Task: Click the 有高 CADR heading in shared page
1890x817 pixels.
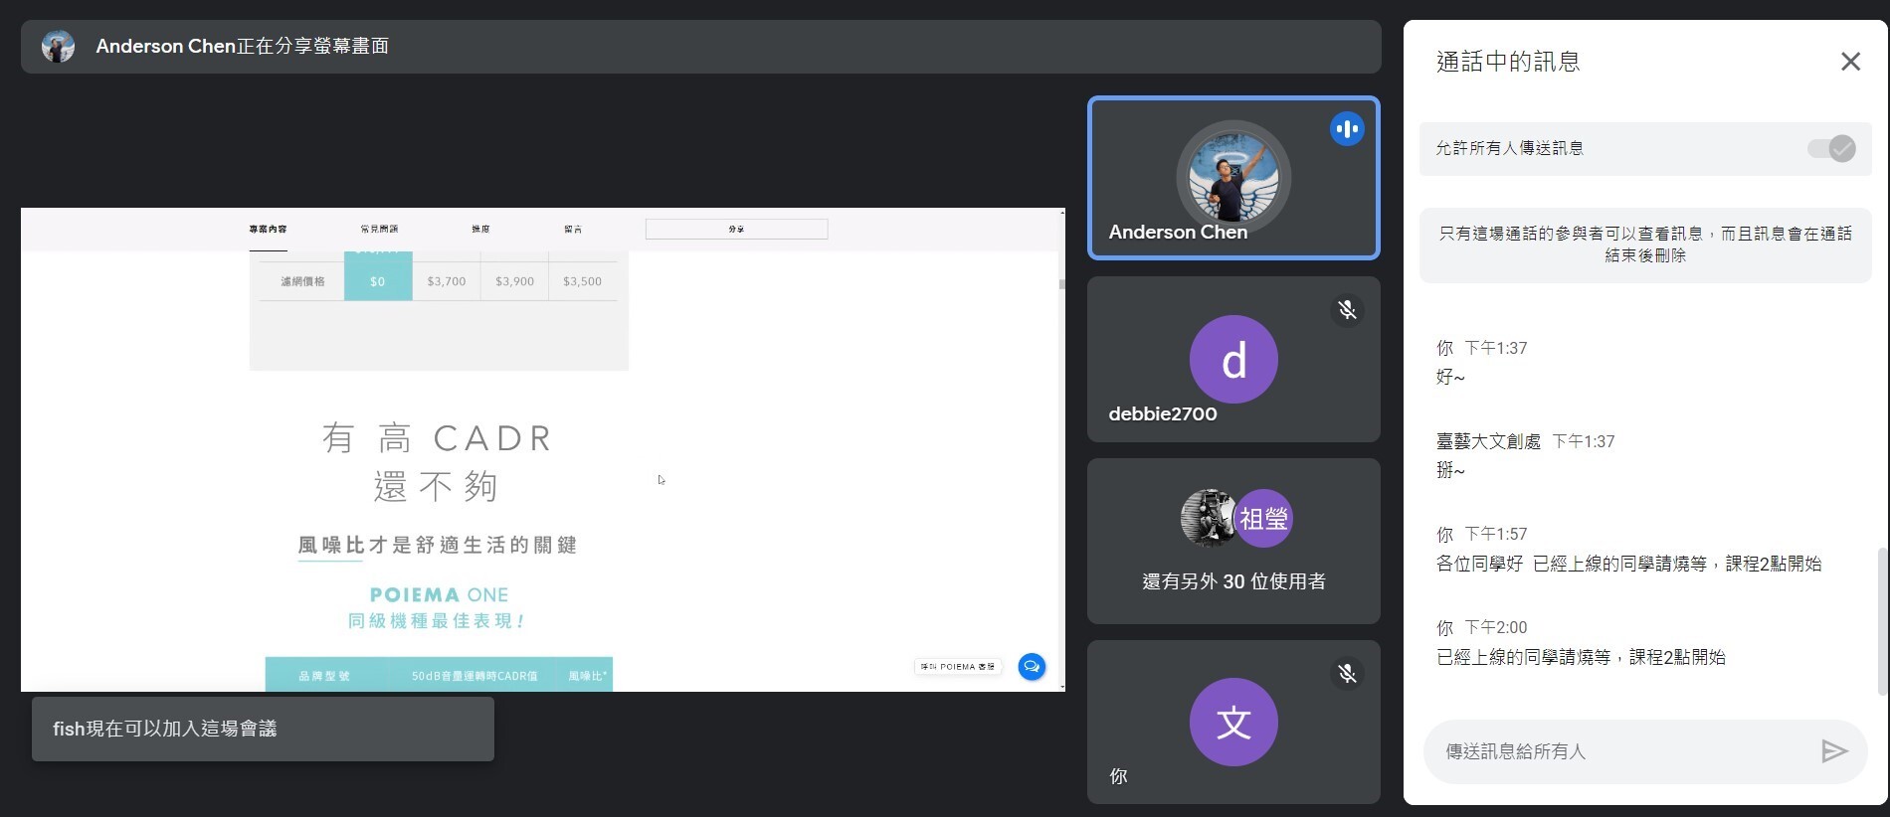Action: (438, 438)
